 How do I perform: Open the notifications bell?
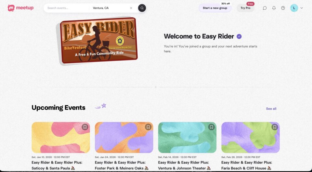click(274, 8)
